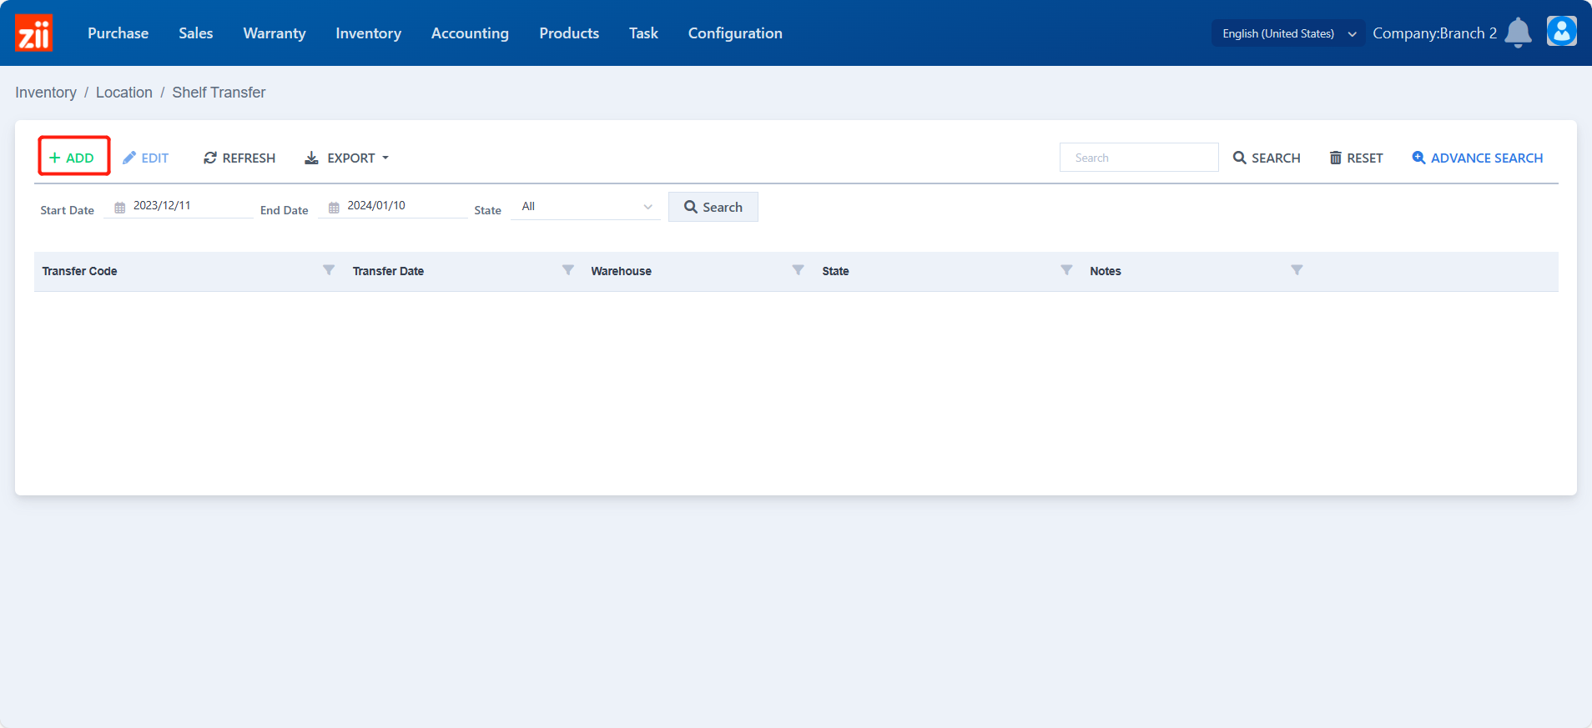This screenshot has height=728, width=1592.
Task: Add a new shelf transfer
Action: (73, 157)
